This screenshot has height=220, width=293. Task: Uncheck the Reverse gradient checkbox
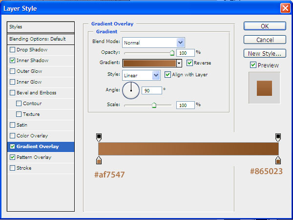tap(189, 63)
